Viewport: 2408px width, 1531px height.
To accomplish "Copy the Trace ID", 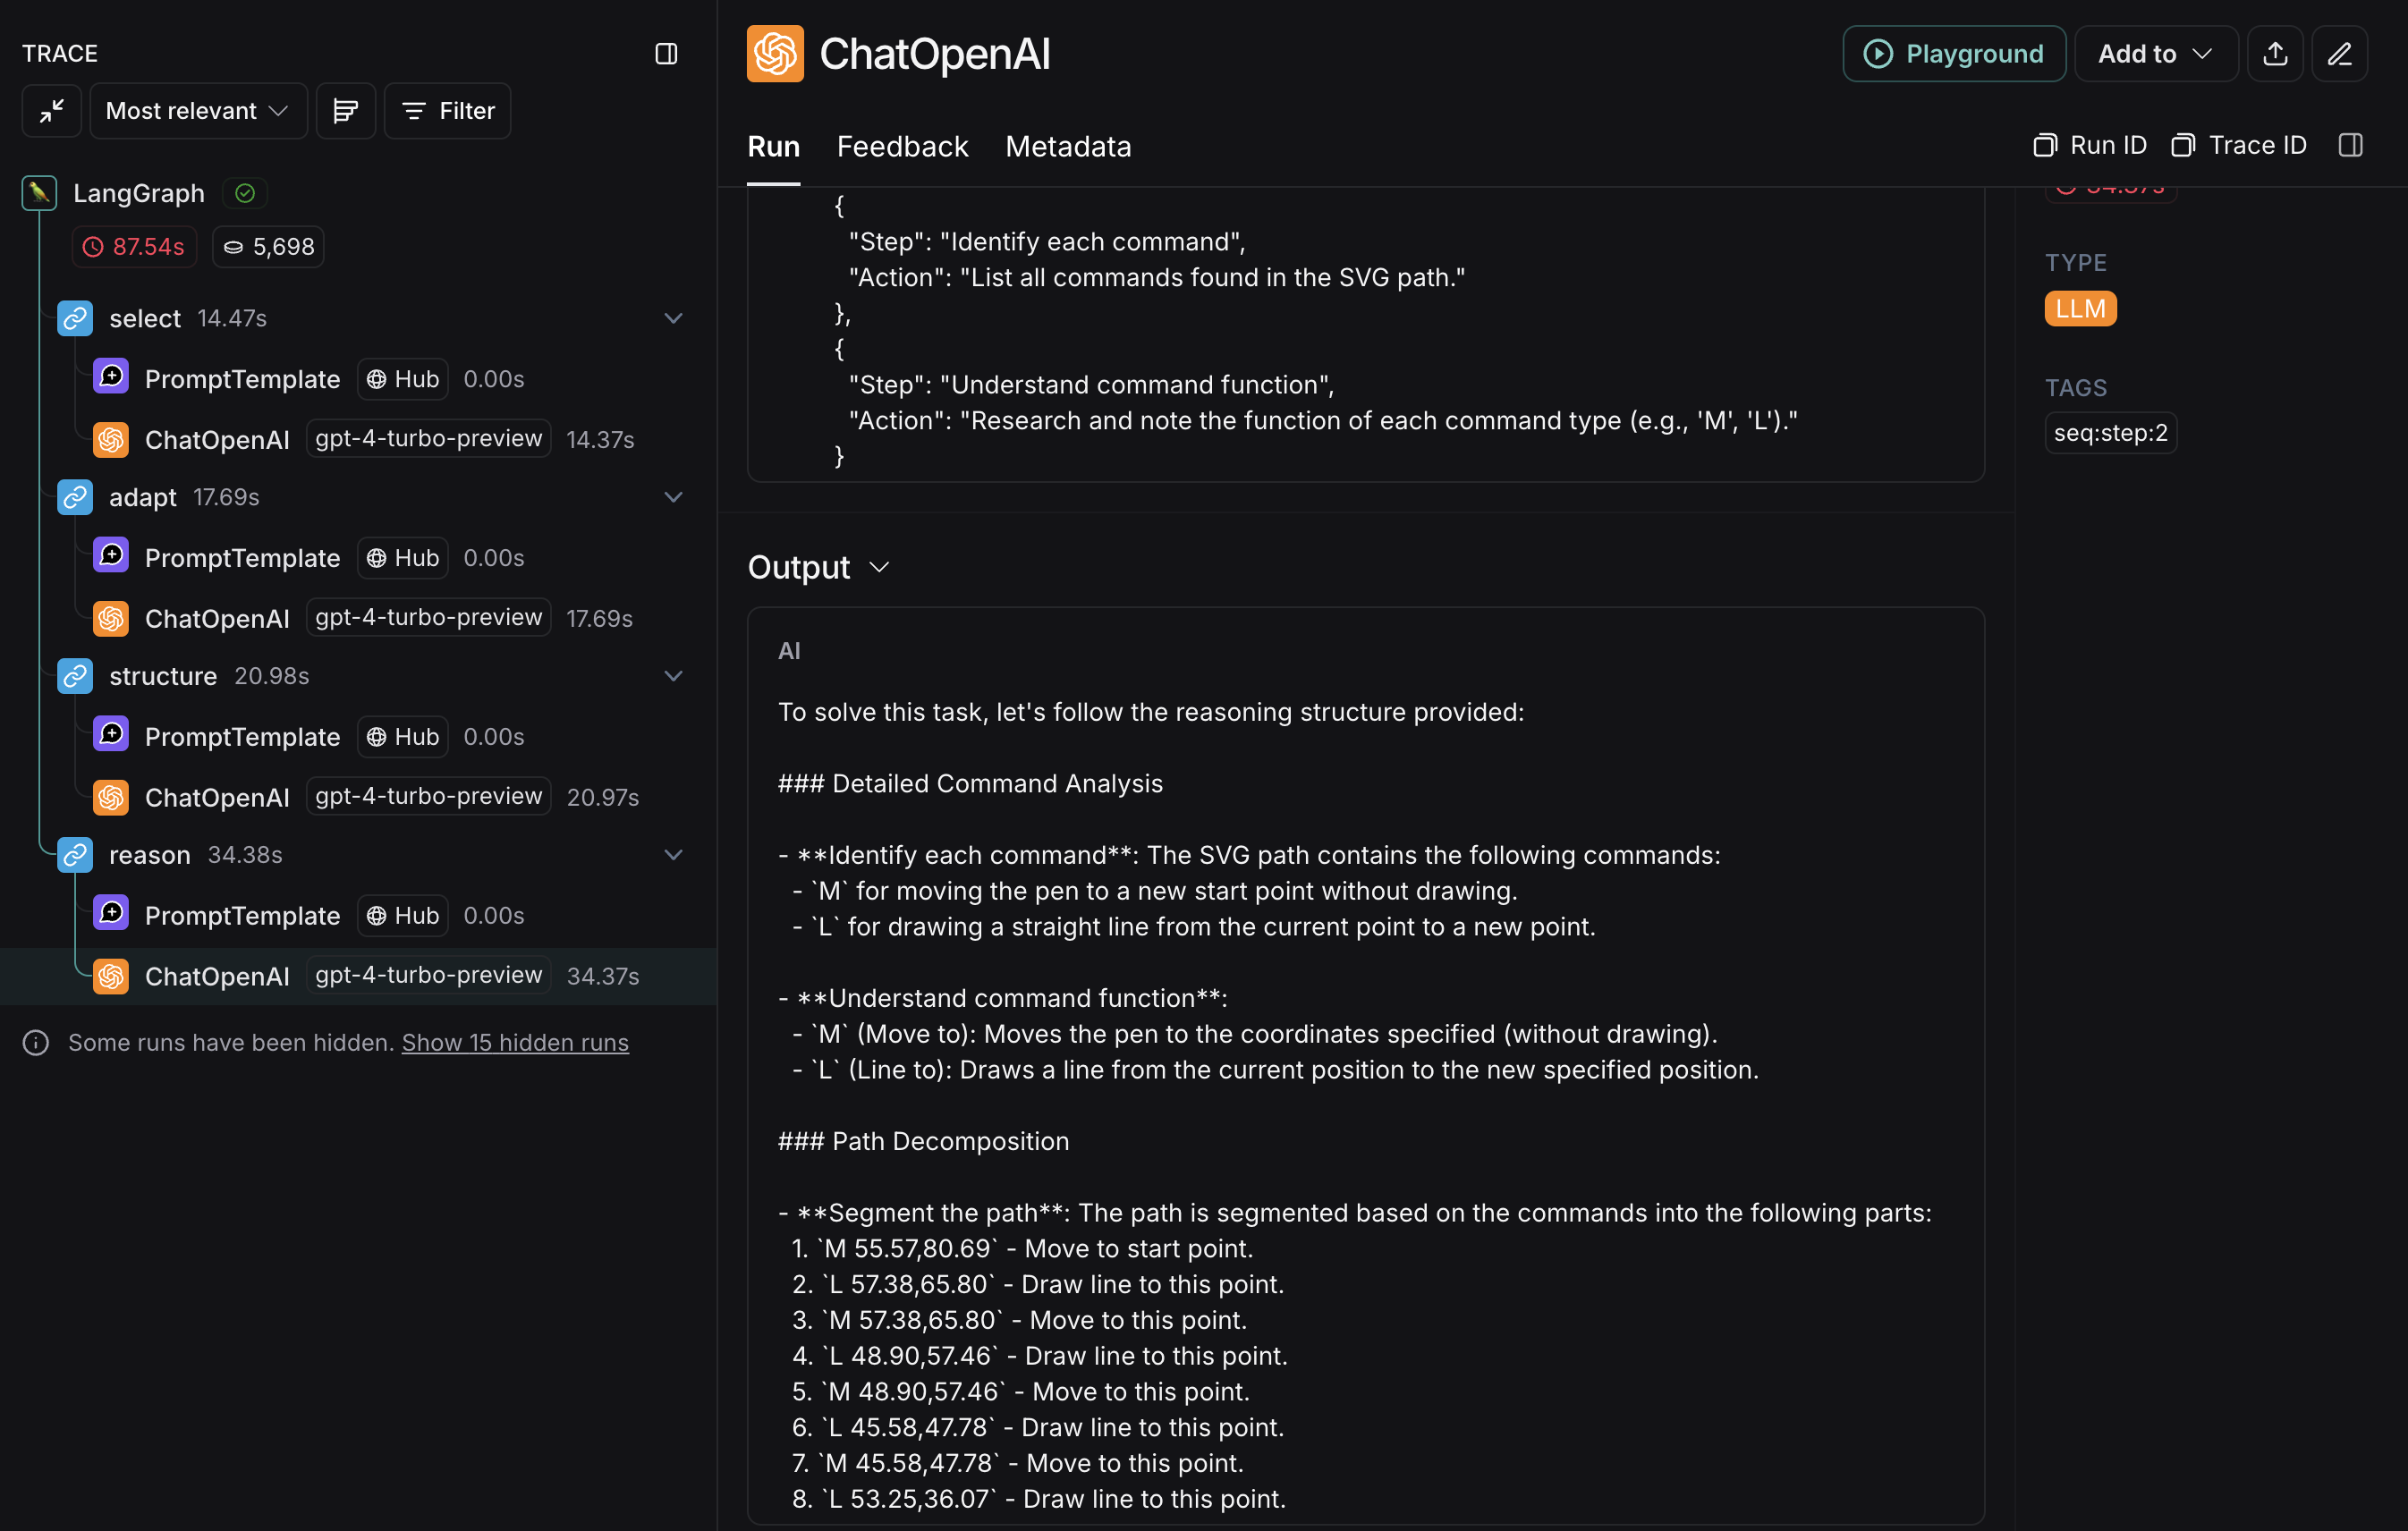I will pyautogui.click(x=2239, y=146).
